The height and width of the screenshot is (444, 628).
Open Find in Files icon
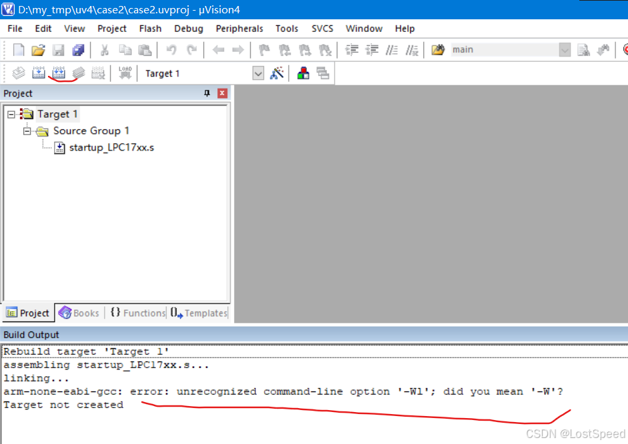[x=438, y=50]
